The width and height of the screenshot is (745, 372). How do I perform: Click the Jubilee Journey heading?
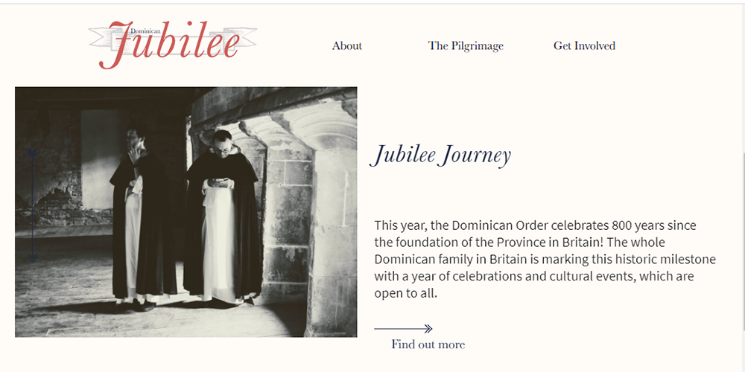pos(440,155)
